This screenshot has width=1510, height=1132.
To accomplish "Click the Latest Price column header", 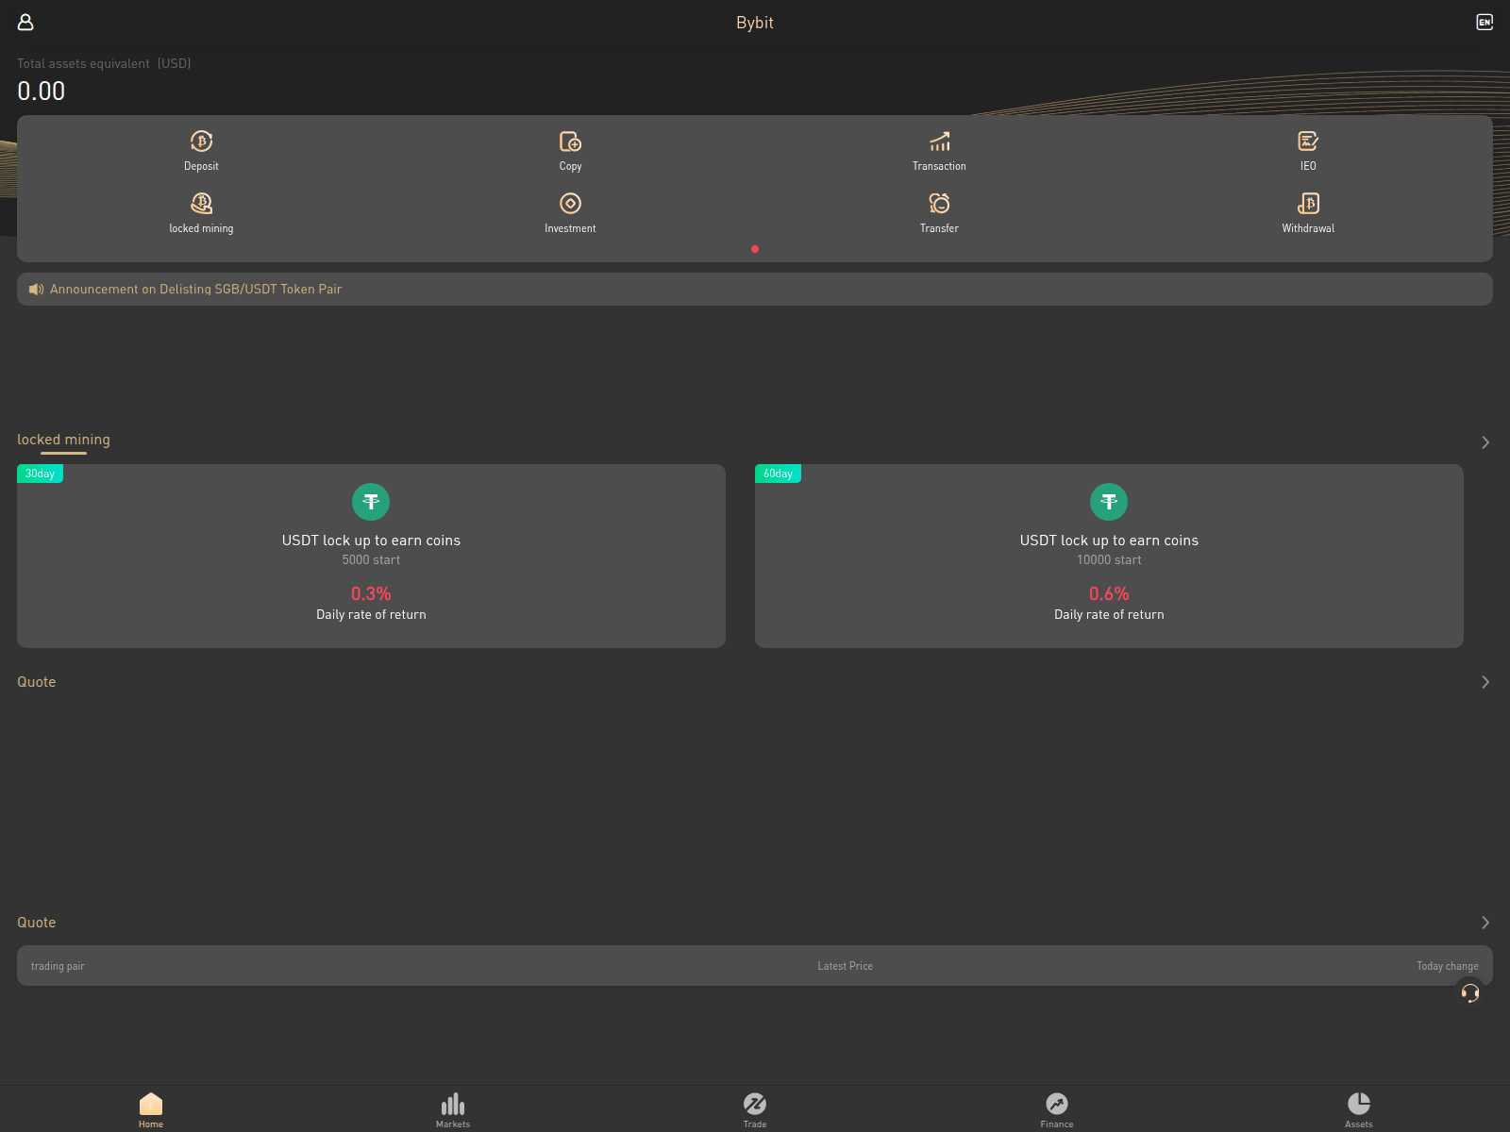I will (845, 966).
